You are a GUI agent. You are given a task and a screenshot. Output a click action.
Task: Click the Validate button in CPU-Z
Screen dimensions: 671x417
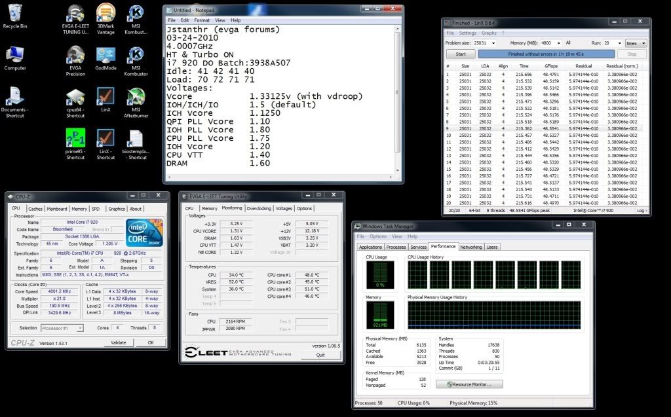click(x=118, y=342)
